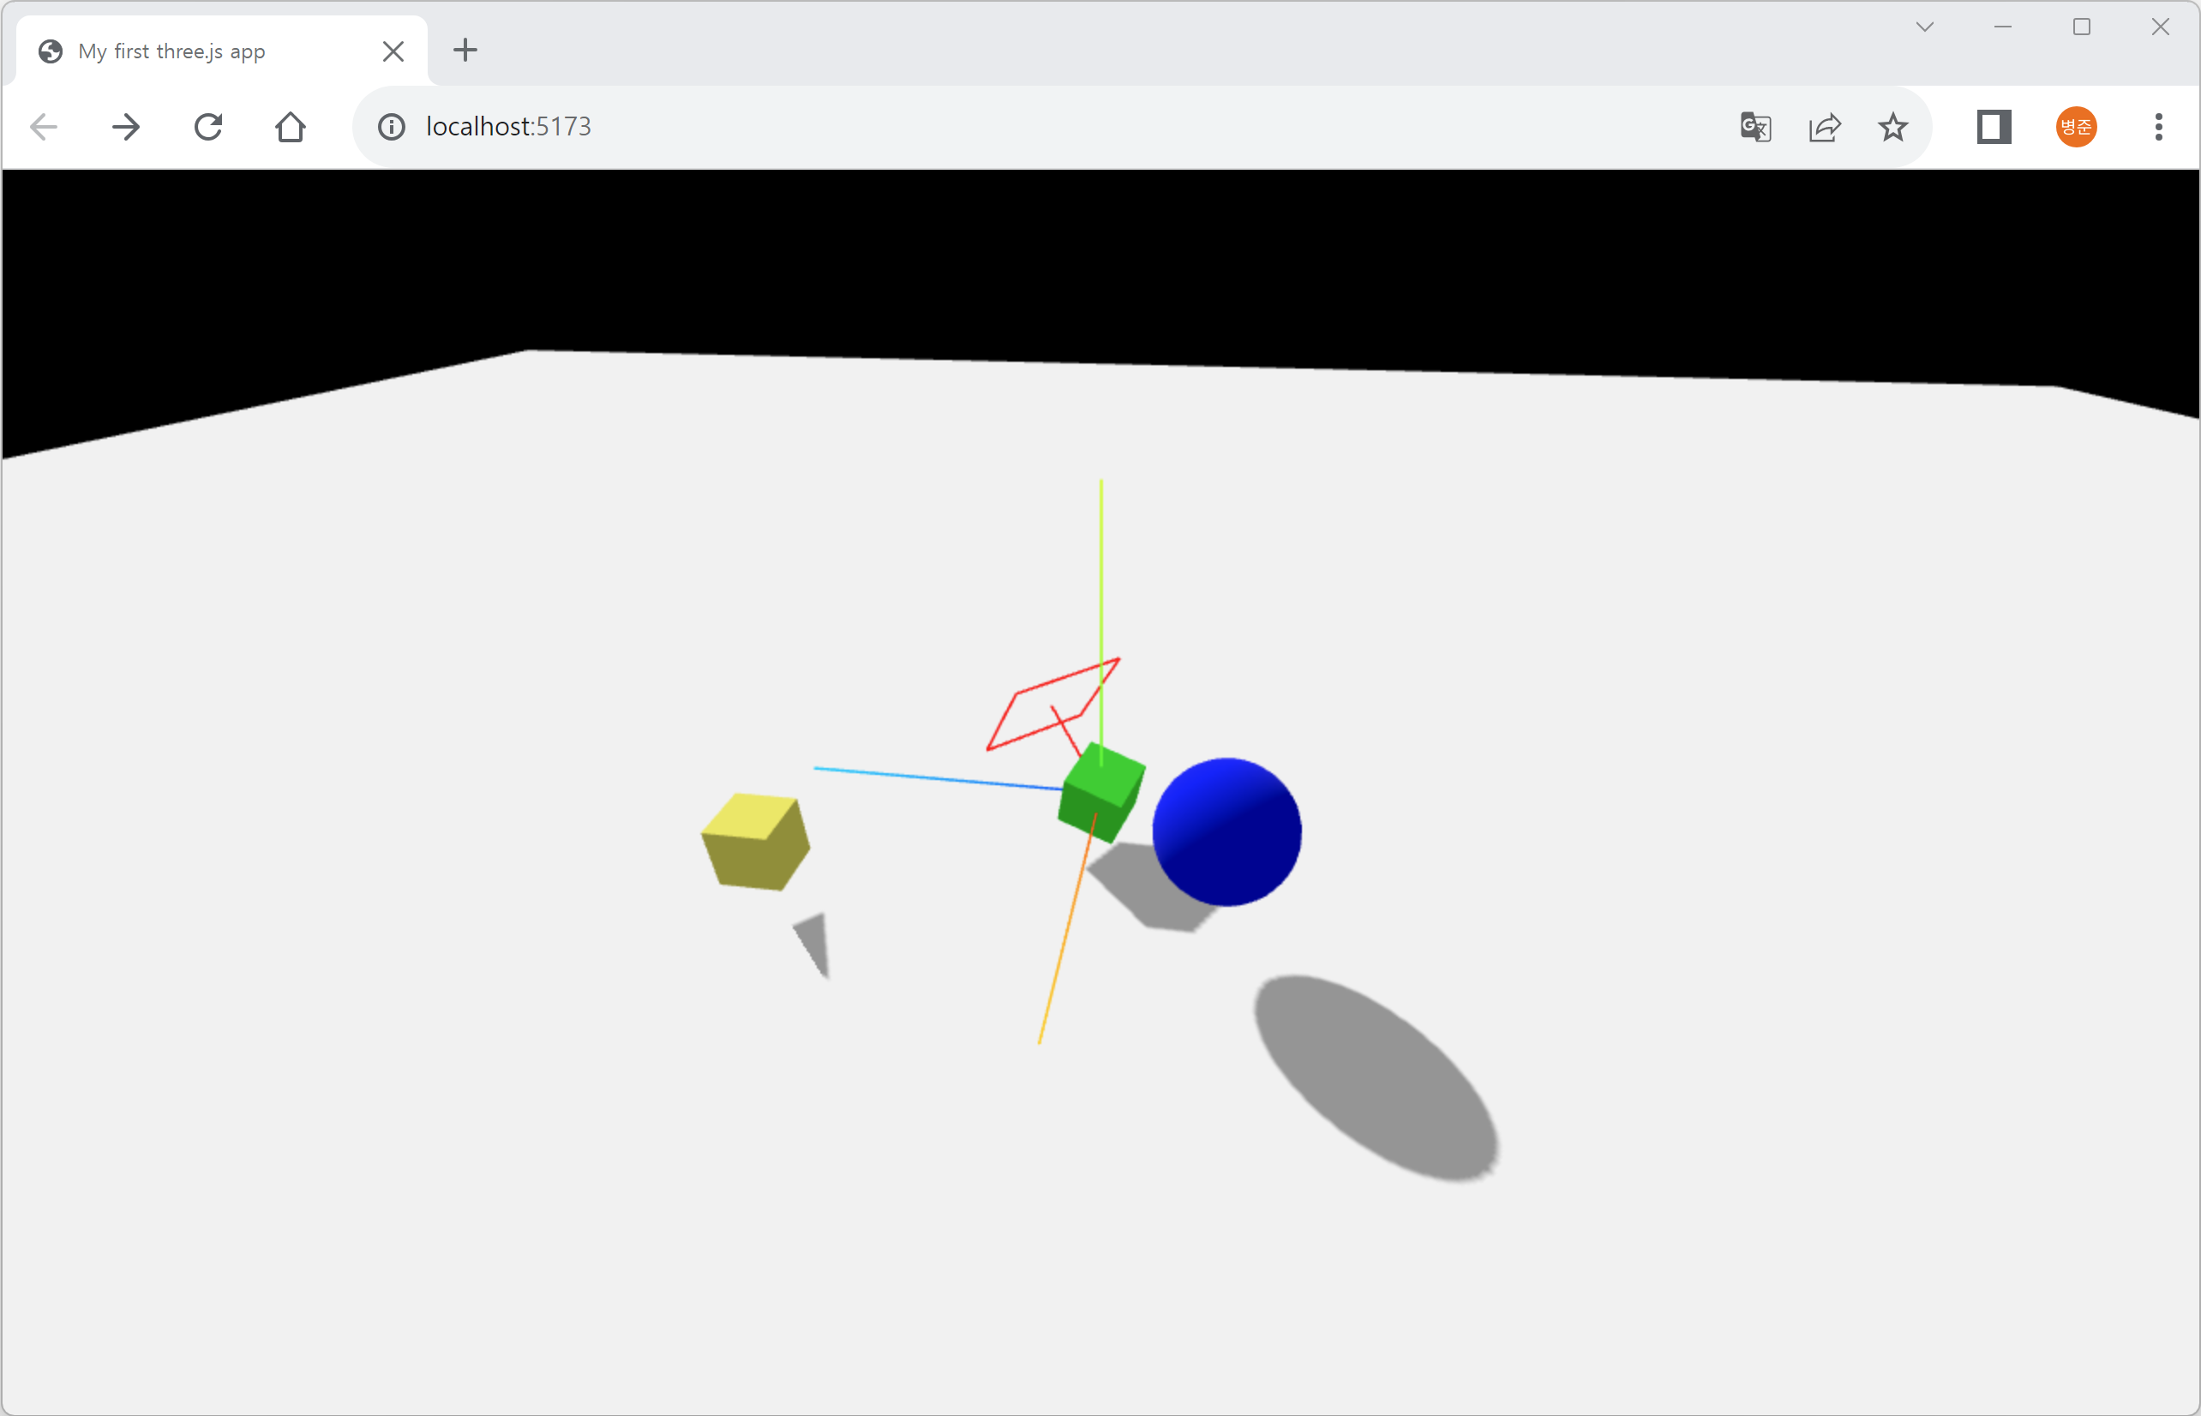2201x1416 pixels.
Task: Share this page via share icon
Action: pos(1824,126)
